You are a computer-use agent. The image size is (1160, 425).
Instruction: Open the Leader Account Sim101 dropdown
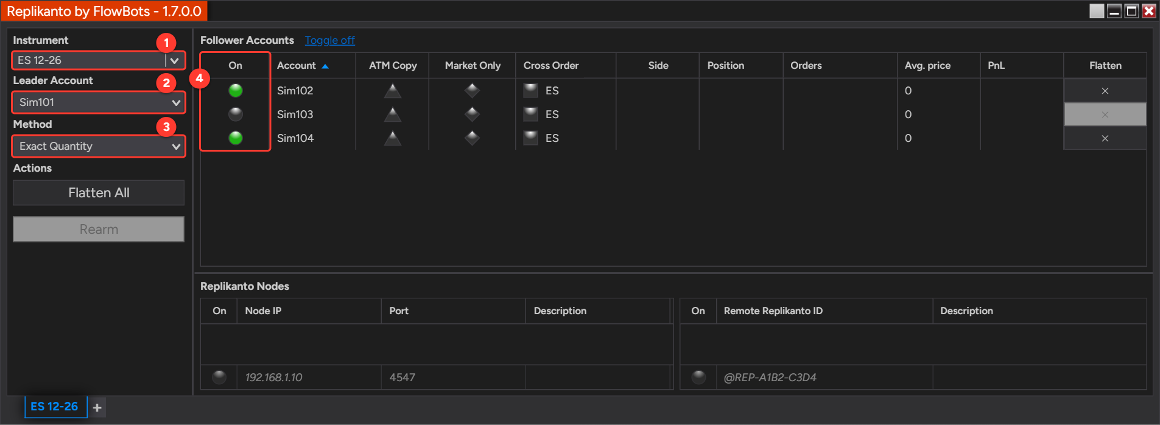[99, 102]
